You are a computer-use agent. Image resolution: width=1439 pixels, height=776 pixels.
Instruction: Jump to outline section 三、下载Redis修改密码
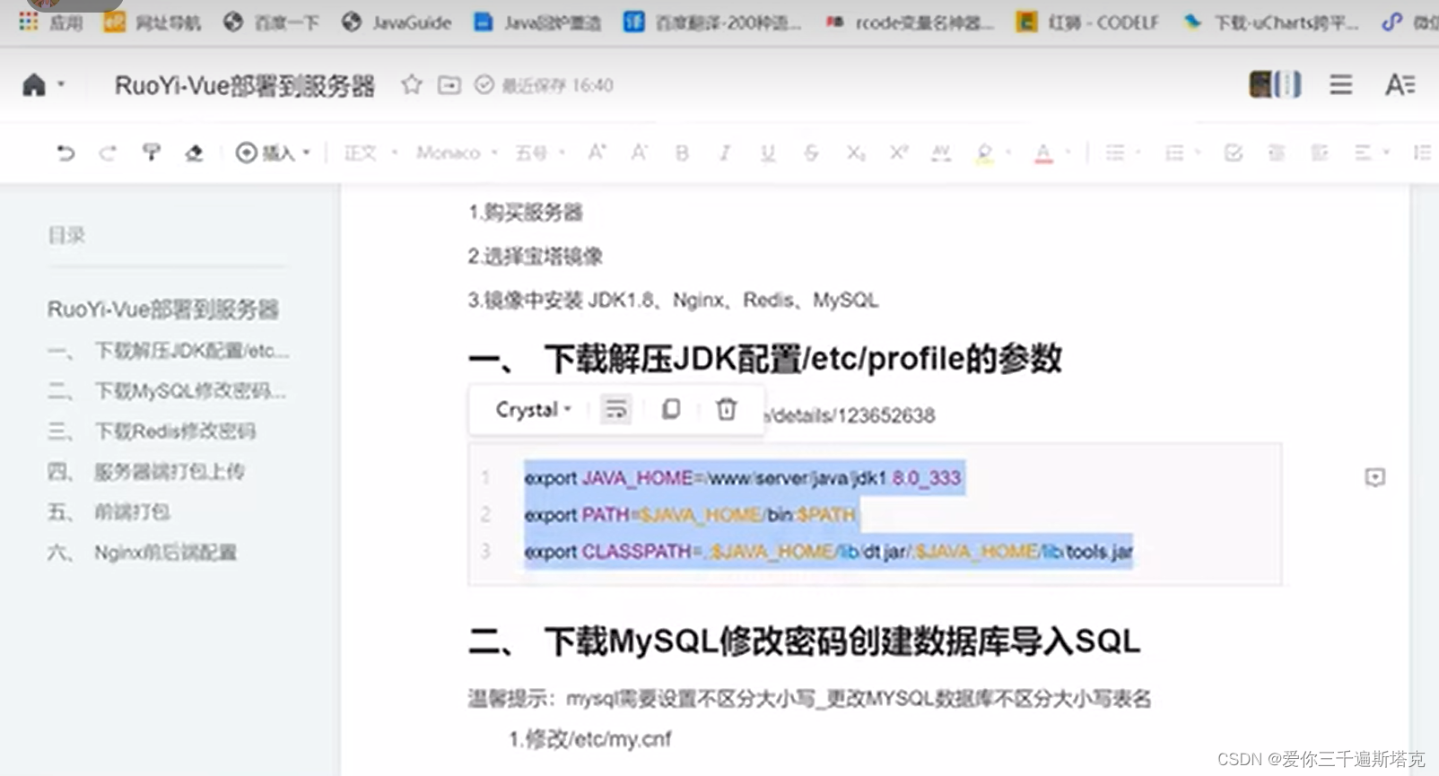[152, 432]
